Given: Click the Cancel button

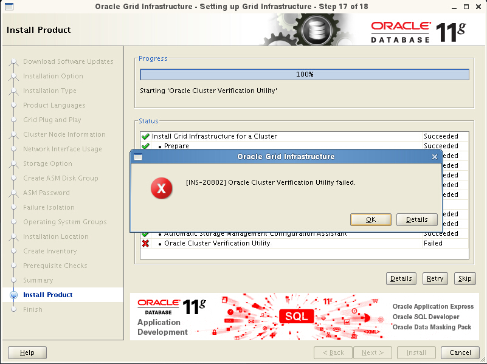Looking at the screenshot, I should 460,352.
